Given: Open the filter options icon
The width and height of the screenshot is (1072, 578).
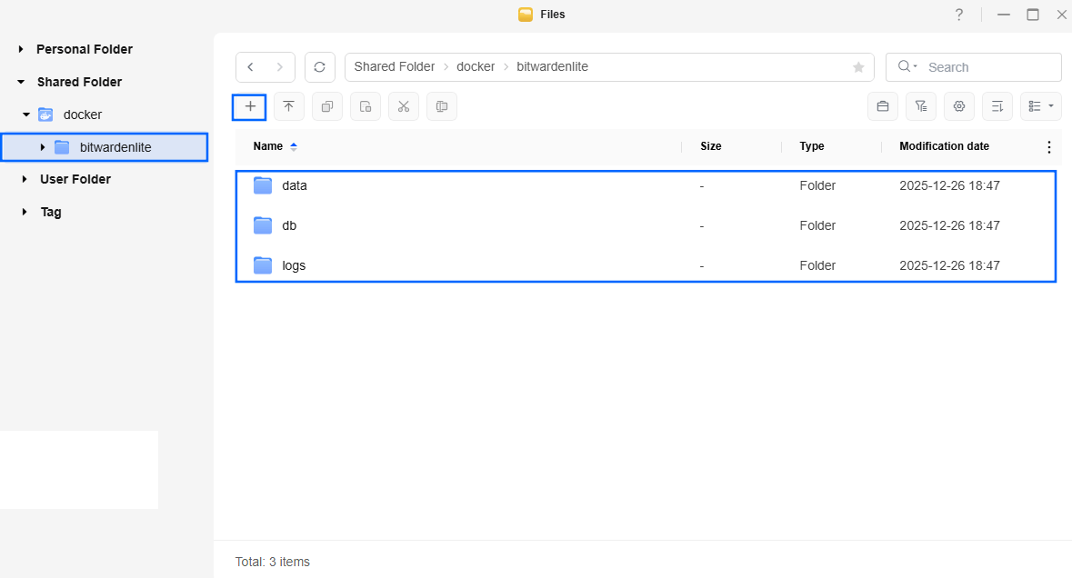Looking at the screenshot, I should (920, 106).
